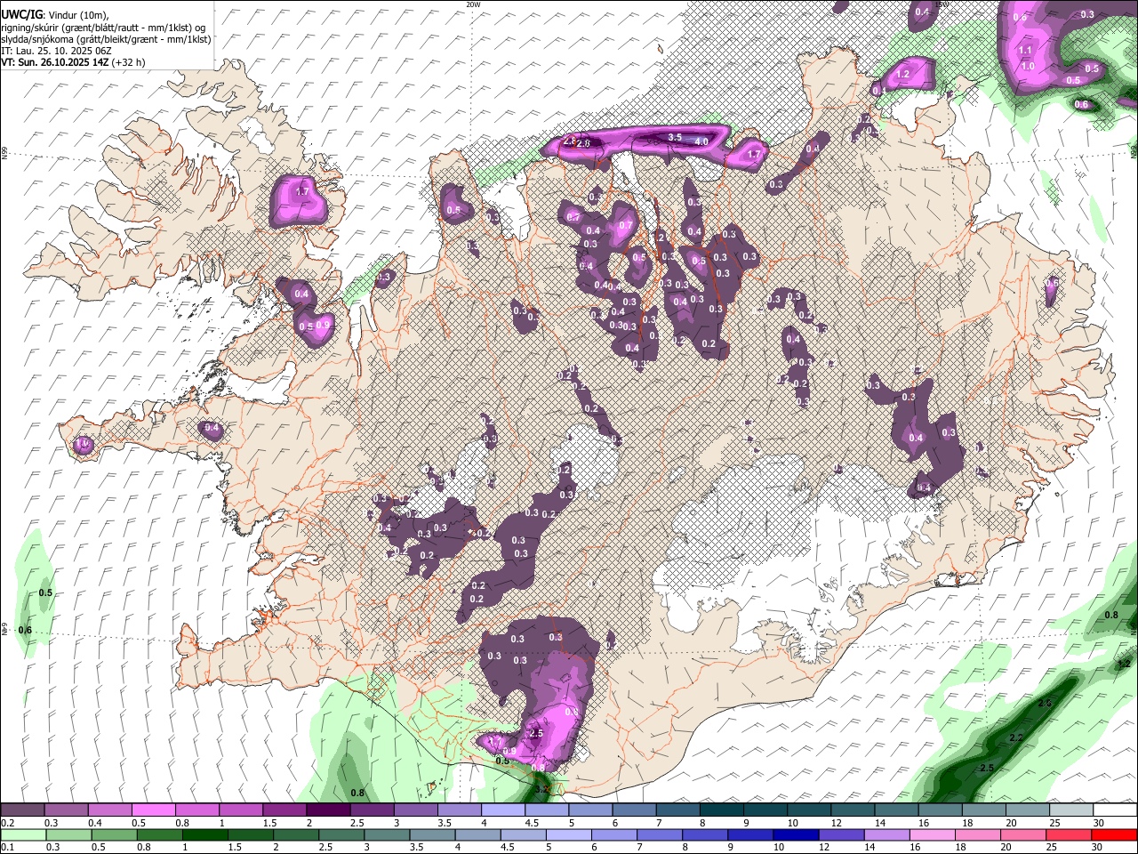Click the '1.1' value in top-right snow area
The width and height of the screenshot is (1138, 854).
(x=1025, y=51)
